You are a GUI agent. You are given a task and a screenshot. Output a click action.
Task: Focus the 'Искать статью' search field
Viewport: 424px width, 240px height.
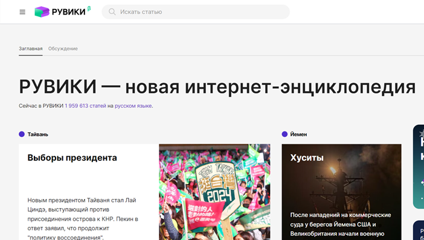click(x=196, y=12)
